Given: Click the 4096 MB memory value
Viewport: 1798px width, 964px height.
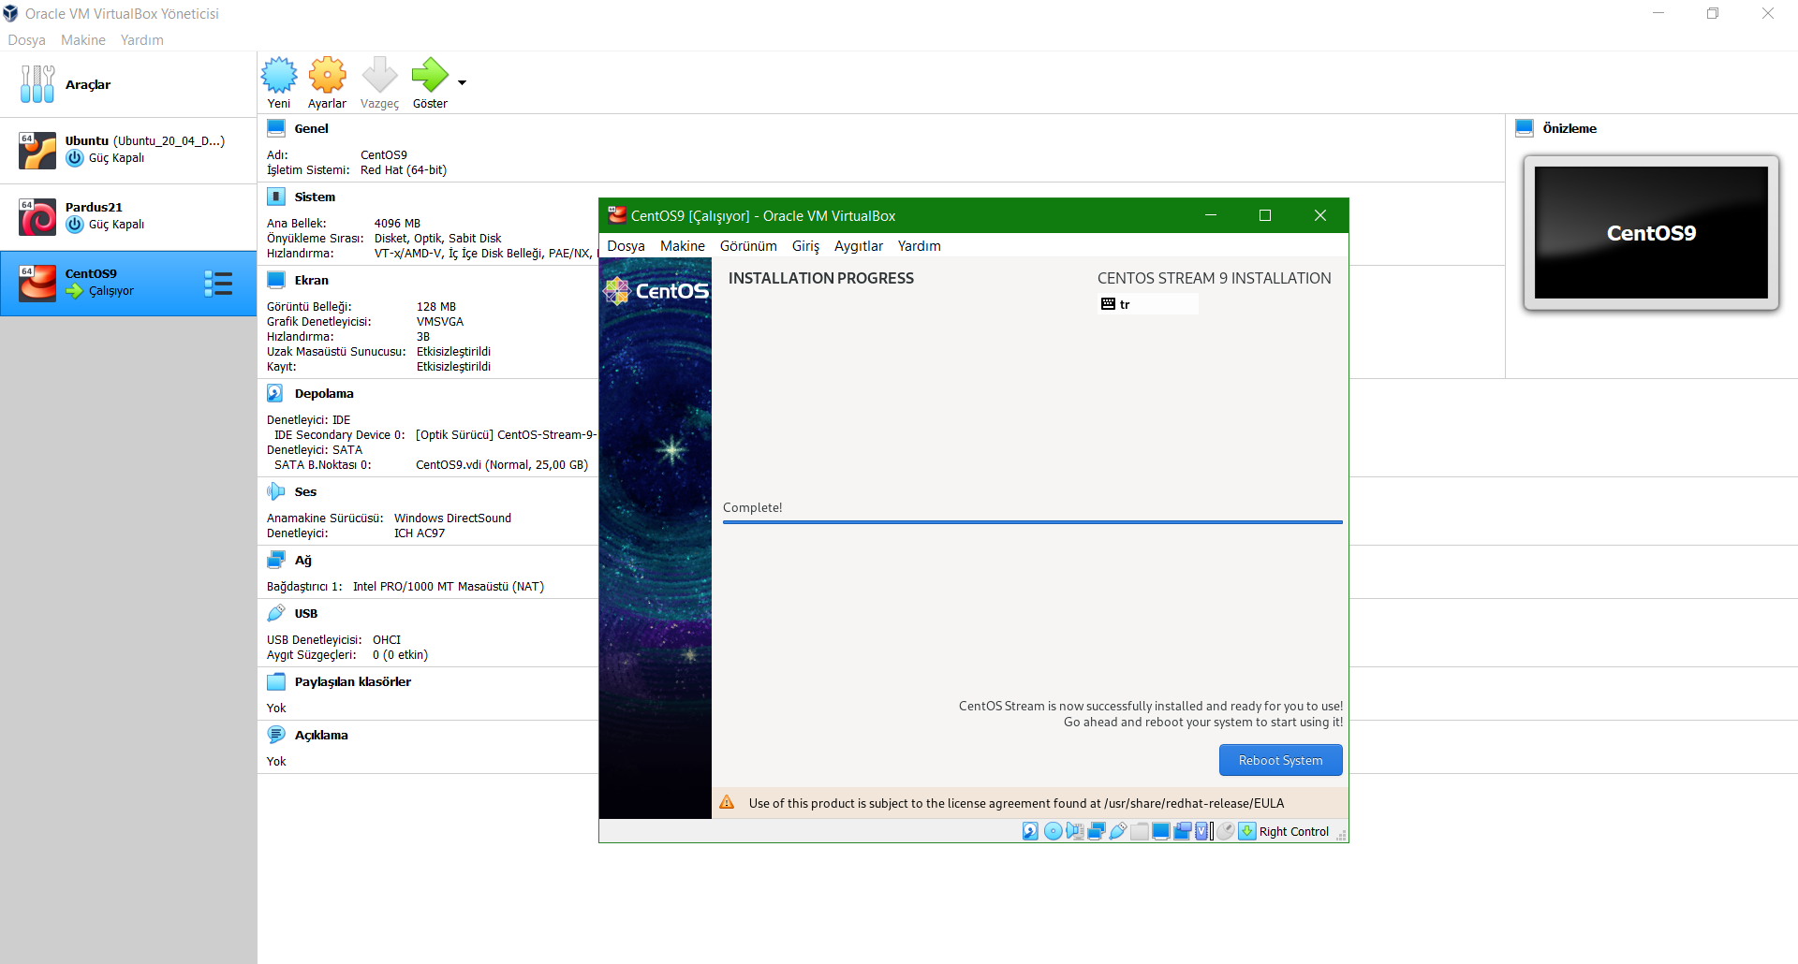Looking at the screenshot, I should click(x=397, y=223).
